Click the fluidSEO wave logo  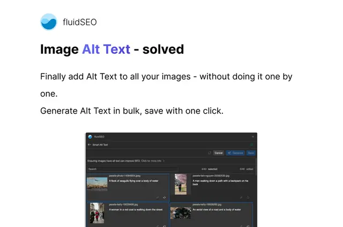coord(49,22)
